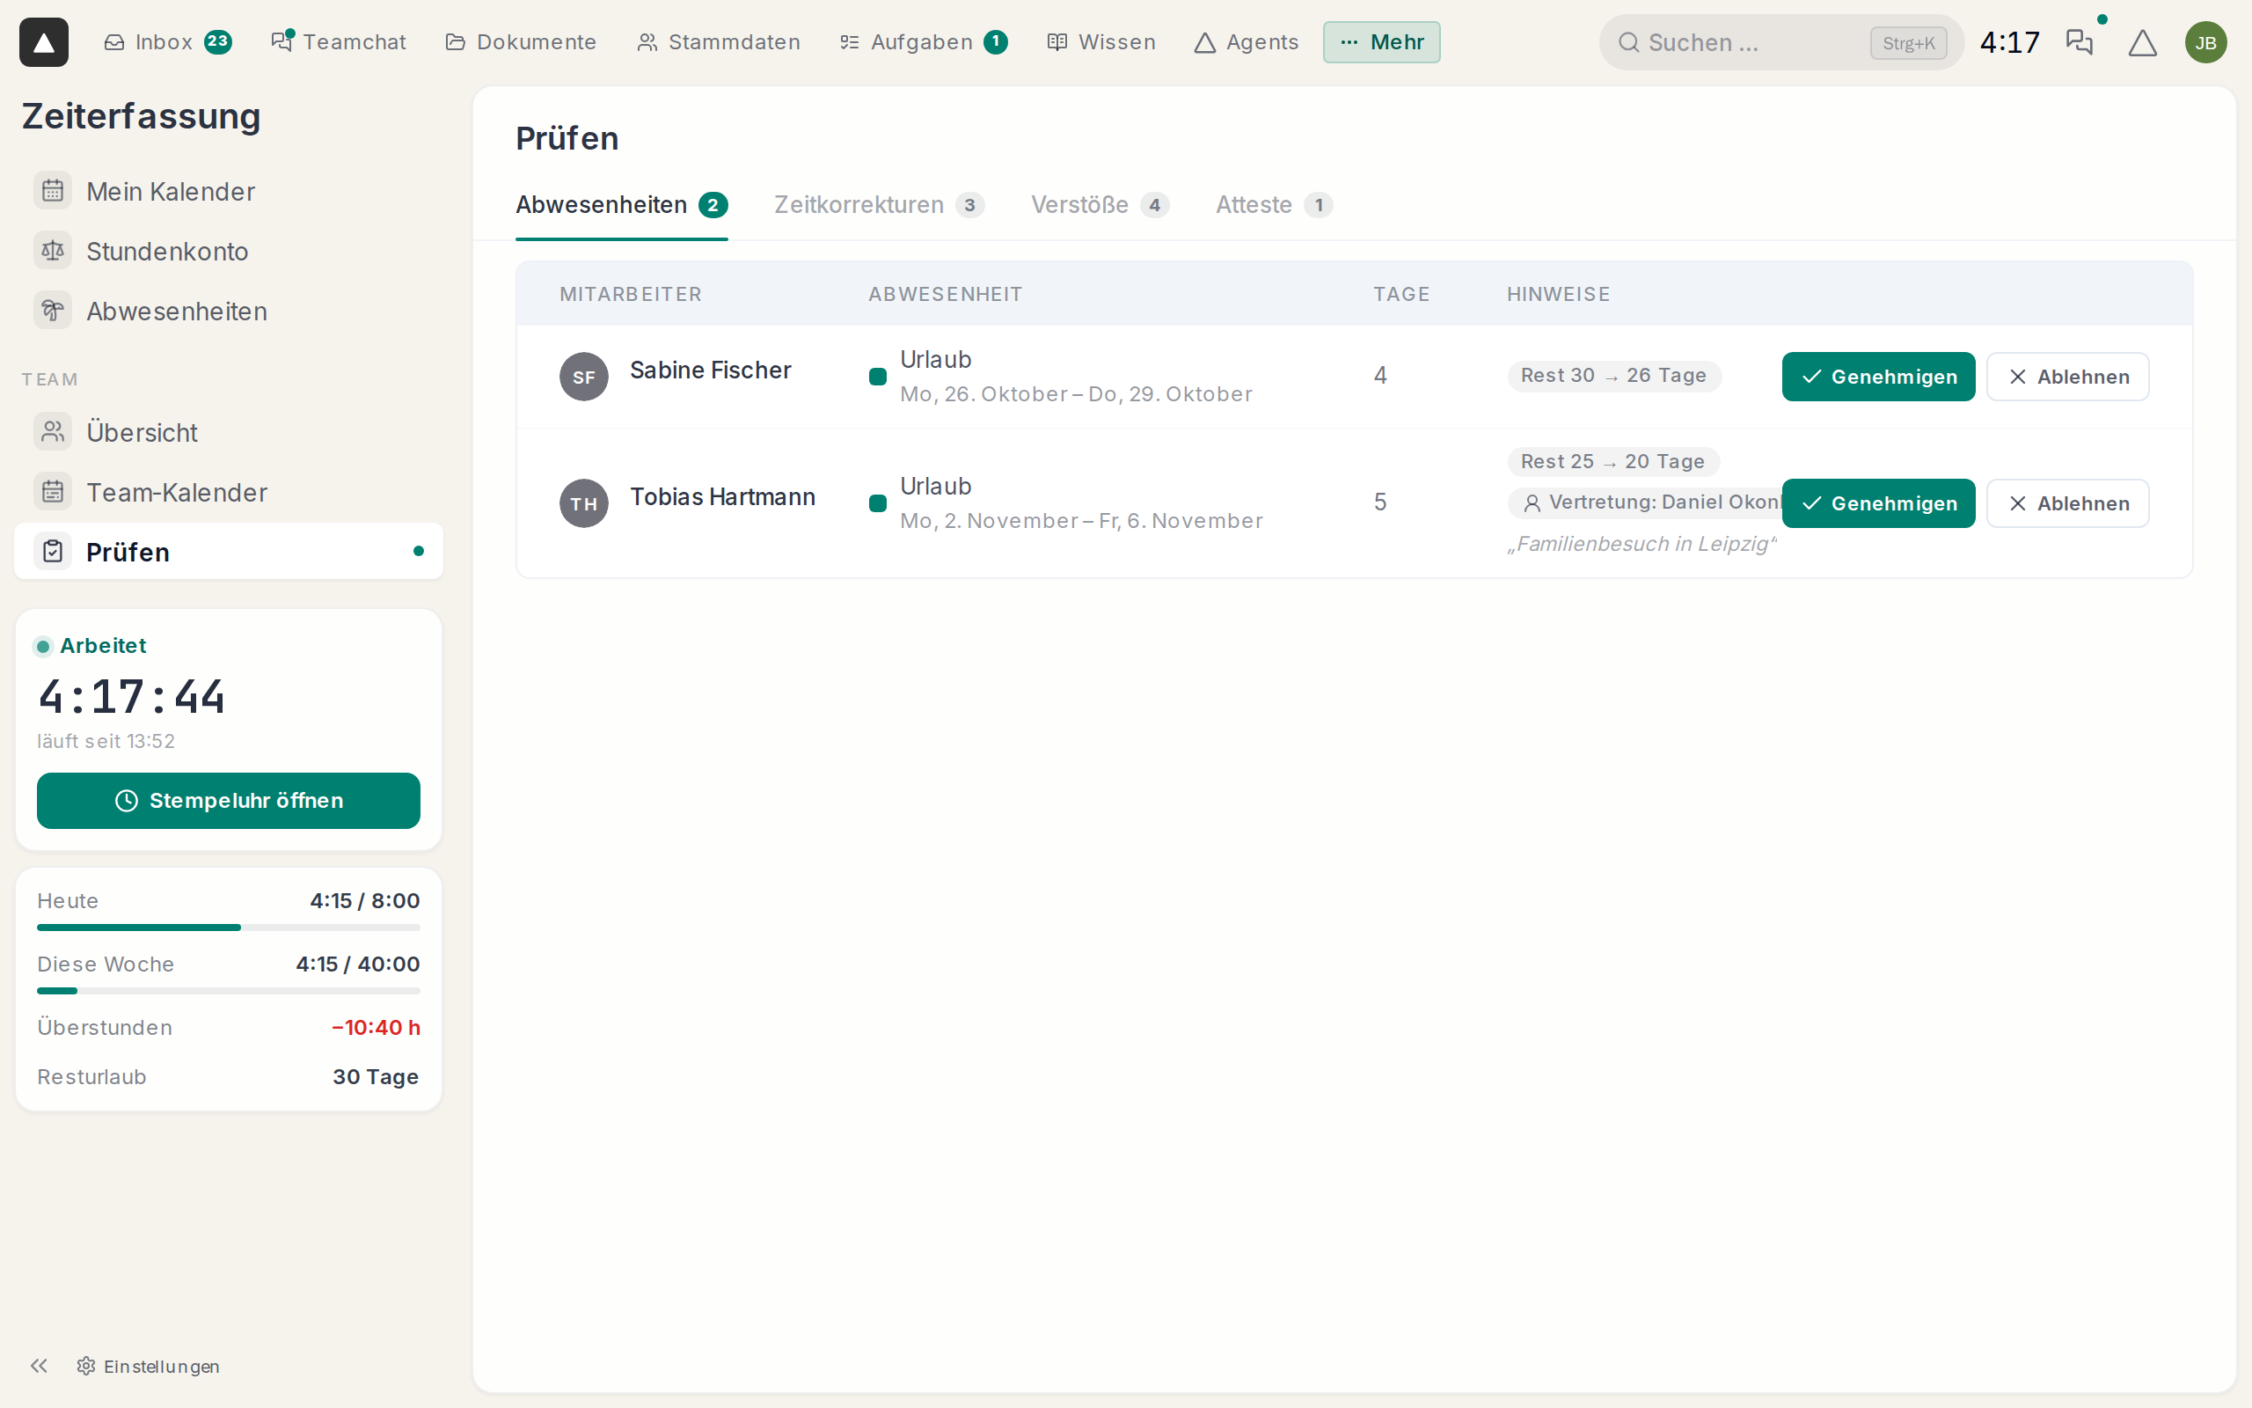The image size is (2252, 1408).
Task: Click the triangle alert icon in header
Action: click(2142, 42)
